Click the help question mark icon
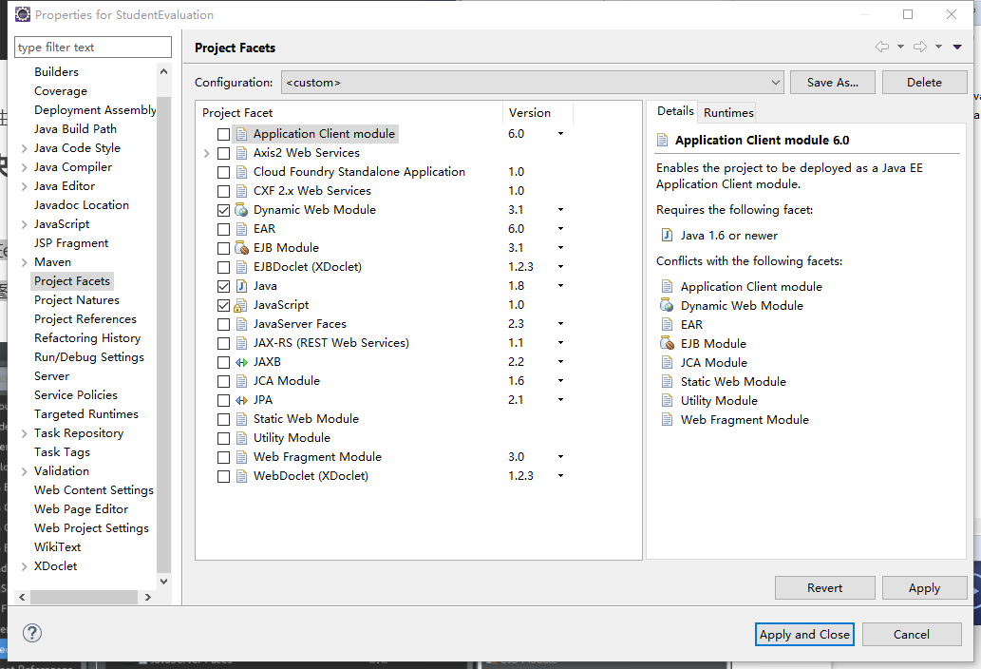This screenshot has width=981, height=669. 32,633
